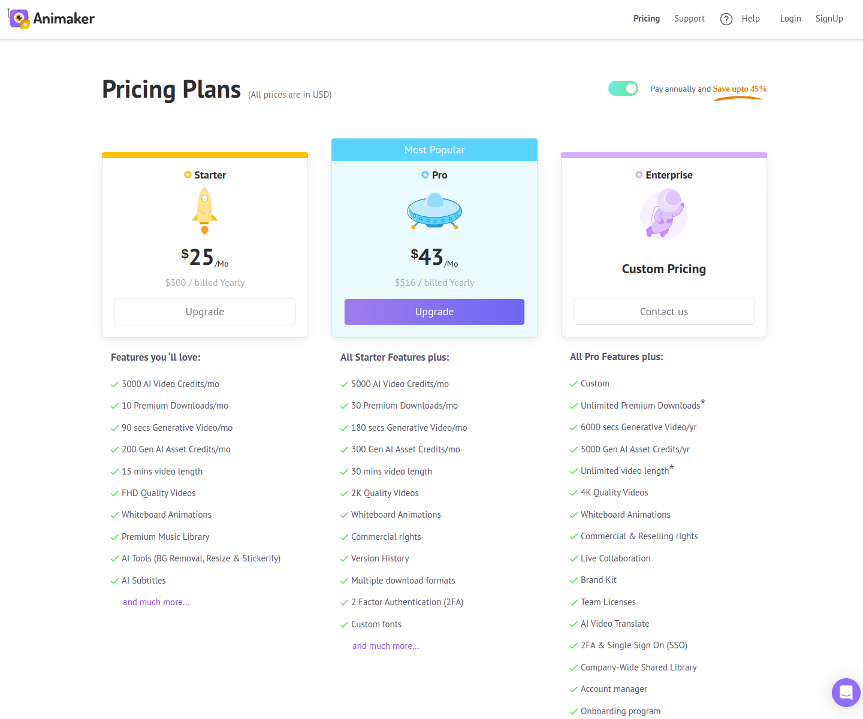863x719 pixels.
Task: Click the purple Pro Upgrade button
Action: pos(434,312)
